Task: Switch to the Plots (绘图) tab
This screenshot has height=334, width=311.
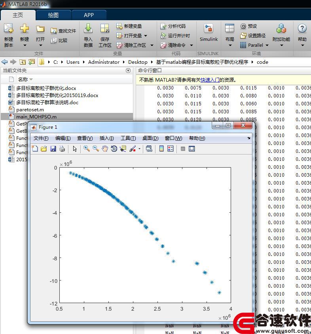Action: pos(53,15)
